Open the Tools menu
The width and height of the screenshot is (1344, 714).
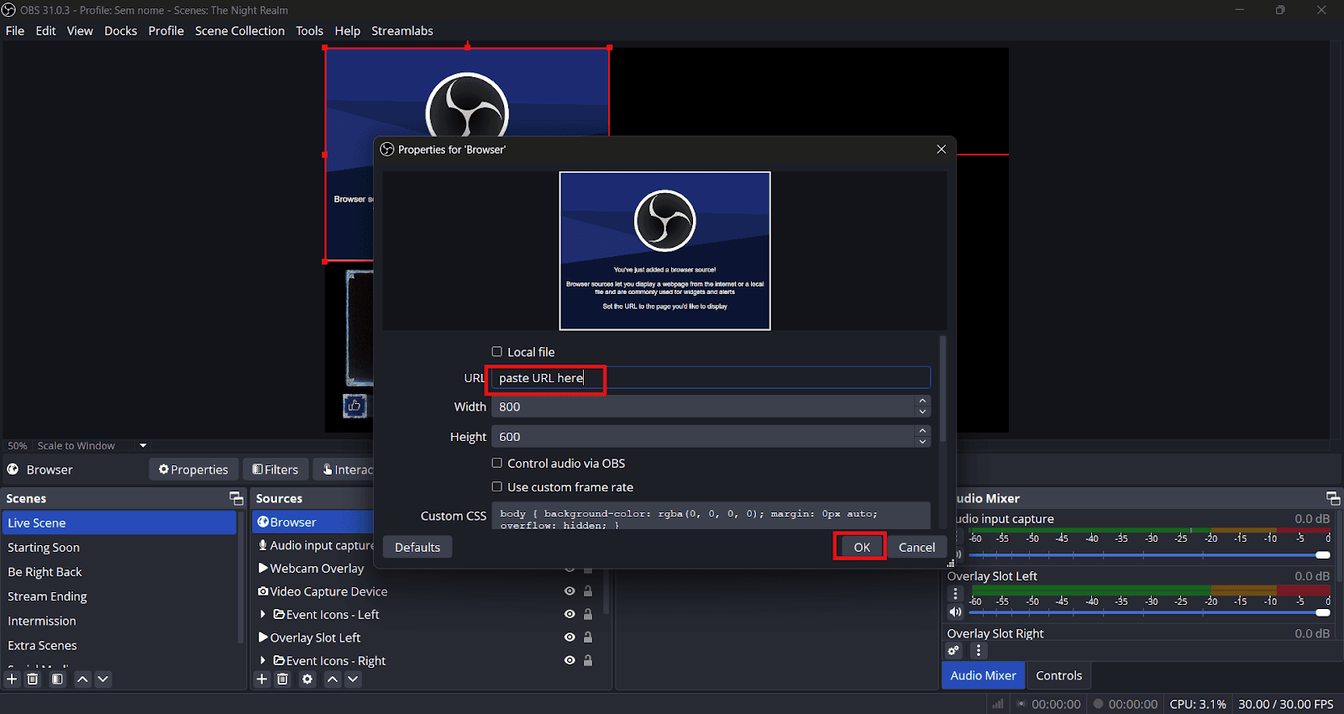click(x=309, y=31)
